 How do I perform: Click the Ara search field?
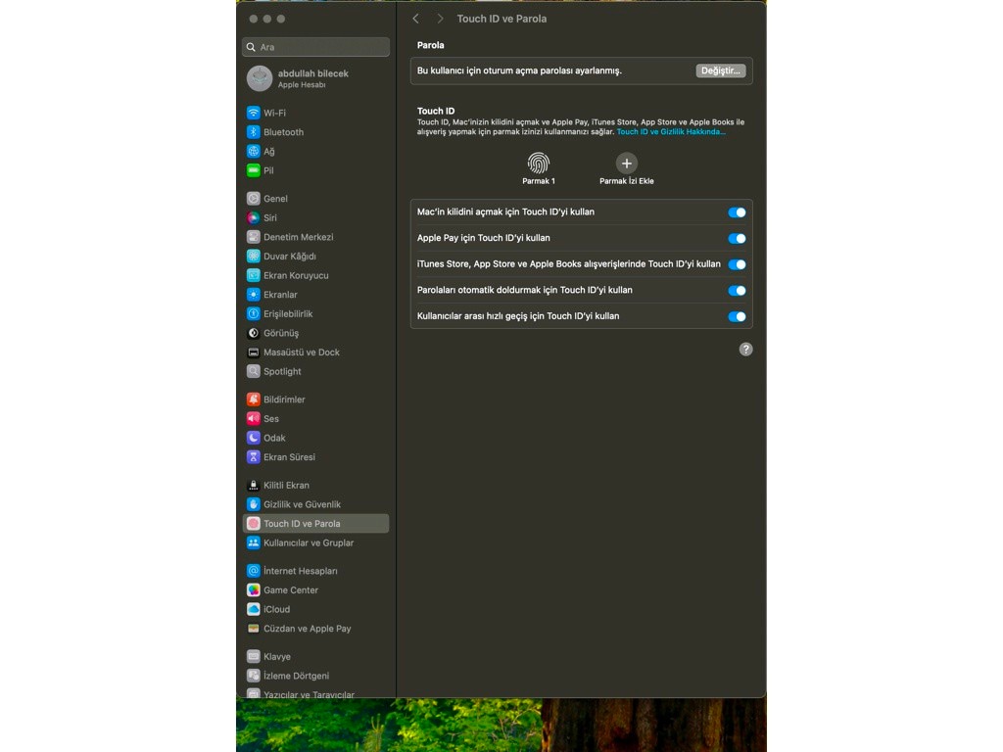coord(316,47)
